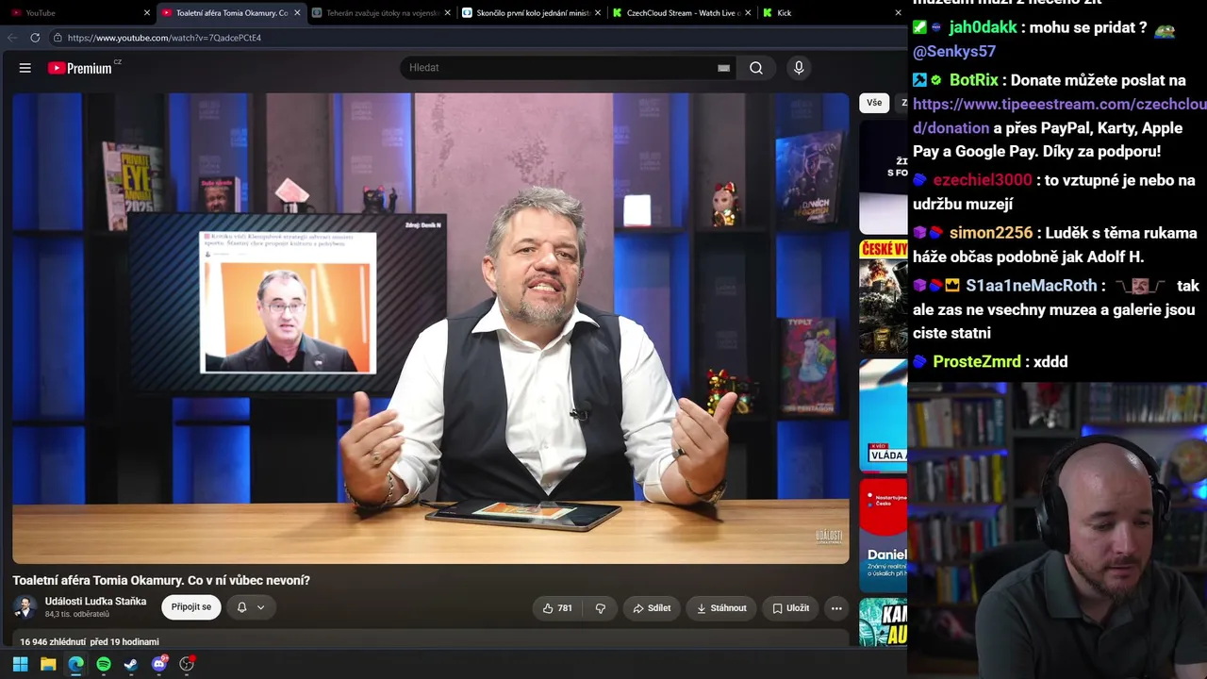Open the České recommended video thumbnail

pos(884,296)
